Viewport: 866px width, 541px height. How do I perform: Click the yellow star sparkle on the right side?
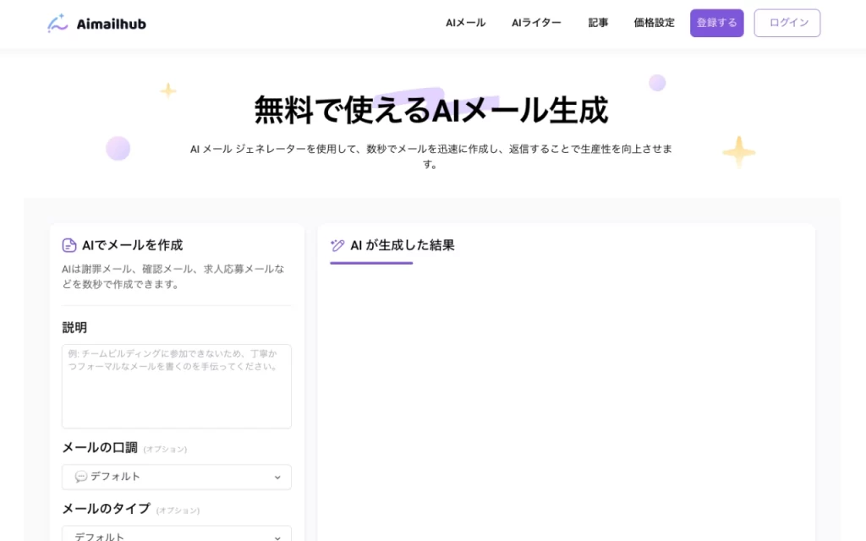click(x=738, y=152)
